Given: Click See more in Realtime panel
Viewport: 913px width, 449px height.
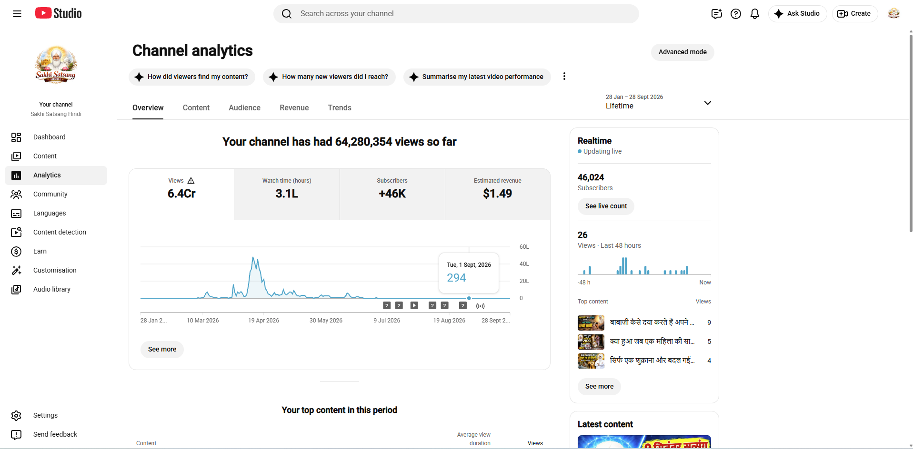Looking at the screenshot, I should coord(599,387).
